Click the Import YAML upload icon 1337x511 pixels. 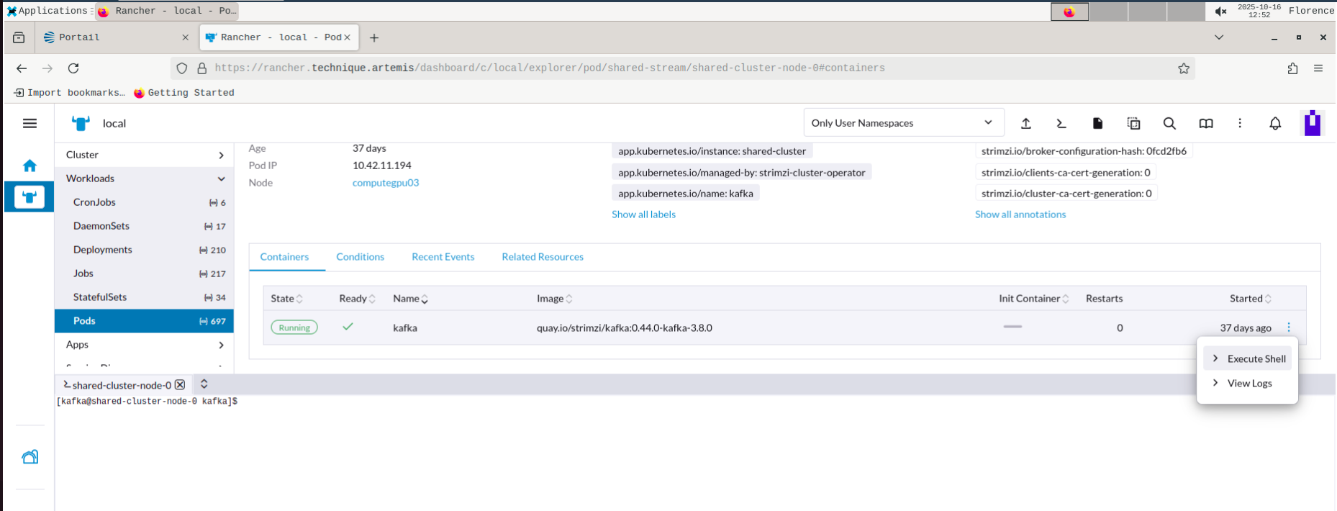point(1026,124)
